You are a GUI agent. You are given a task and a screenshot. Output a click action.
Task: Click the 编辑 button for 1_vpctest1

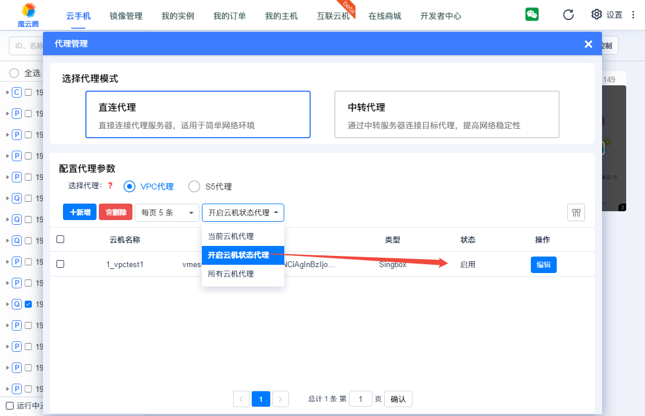click(x=543, y=265)
